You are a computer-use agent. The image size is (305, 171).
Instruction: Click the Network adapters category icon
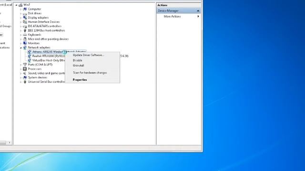tap(25, 47)
